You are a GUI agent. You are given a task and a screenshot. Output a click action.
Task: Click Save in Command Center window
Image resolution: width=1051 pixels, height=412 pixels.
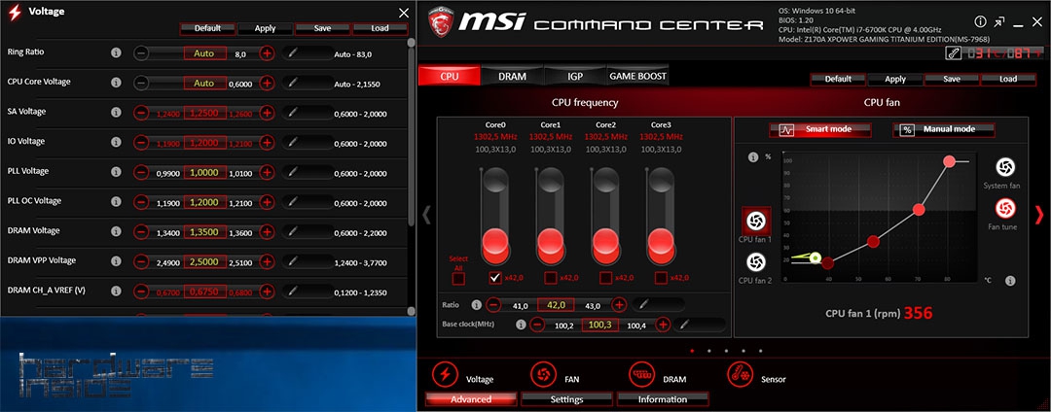pyautogui.click(x=952, y=79)
